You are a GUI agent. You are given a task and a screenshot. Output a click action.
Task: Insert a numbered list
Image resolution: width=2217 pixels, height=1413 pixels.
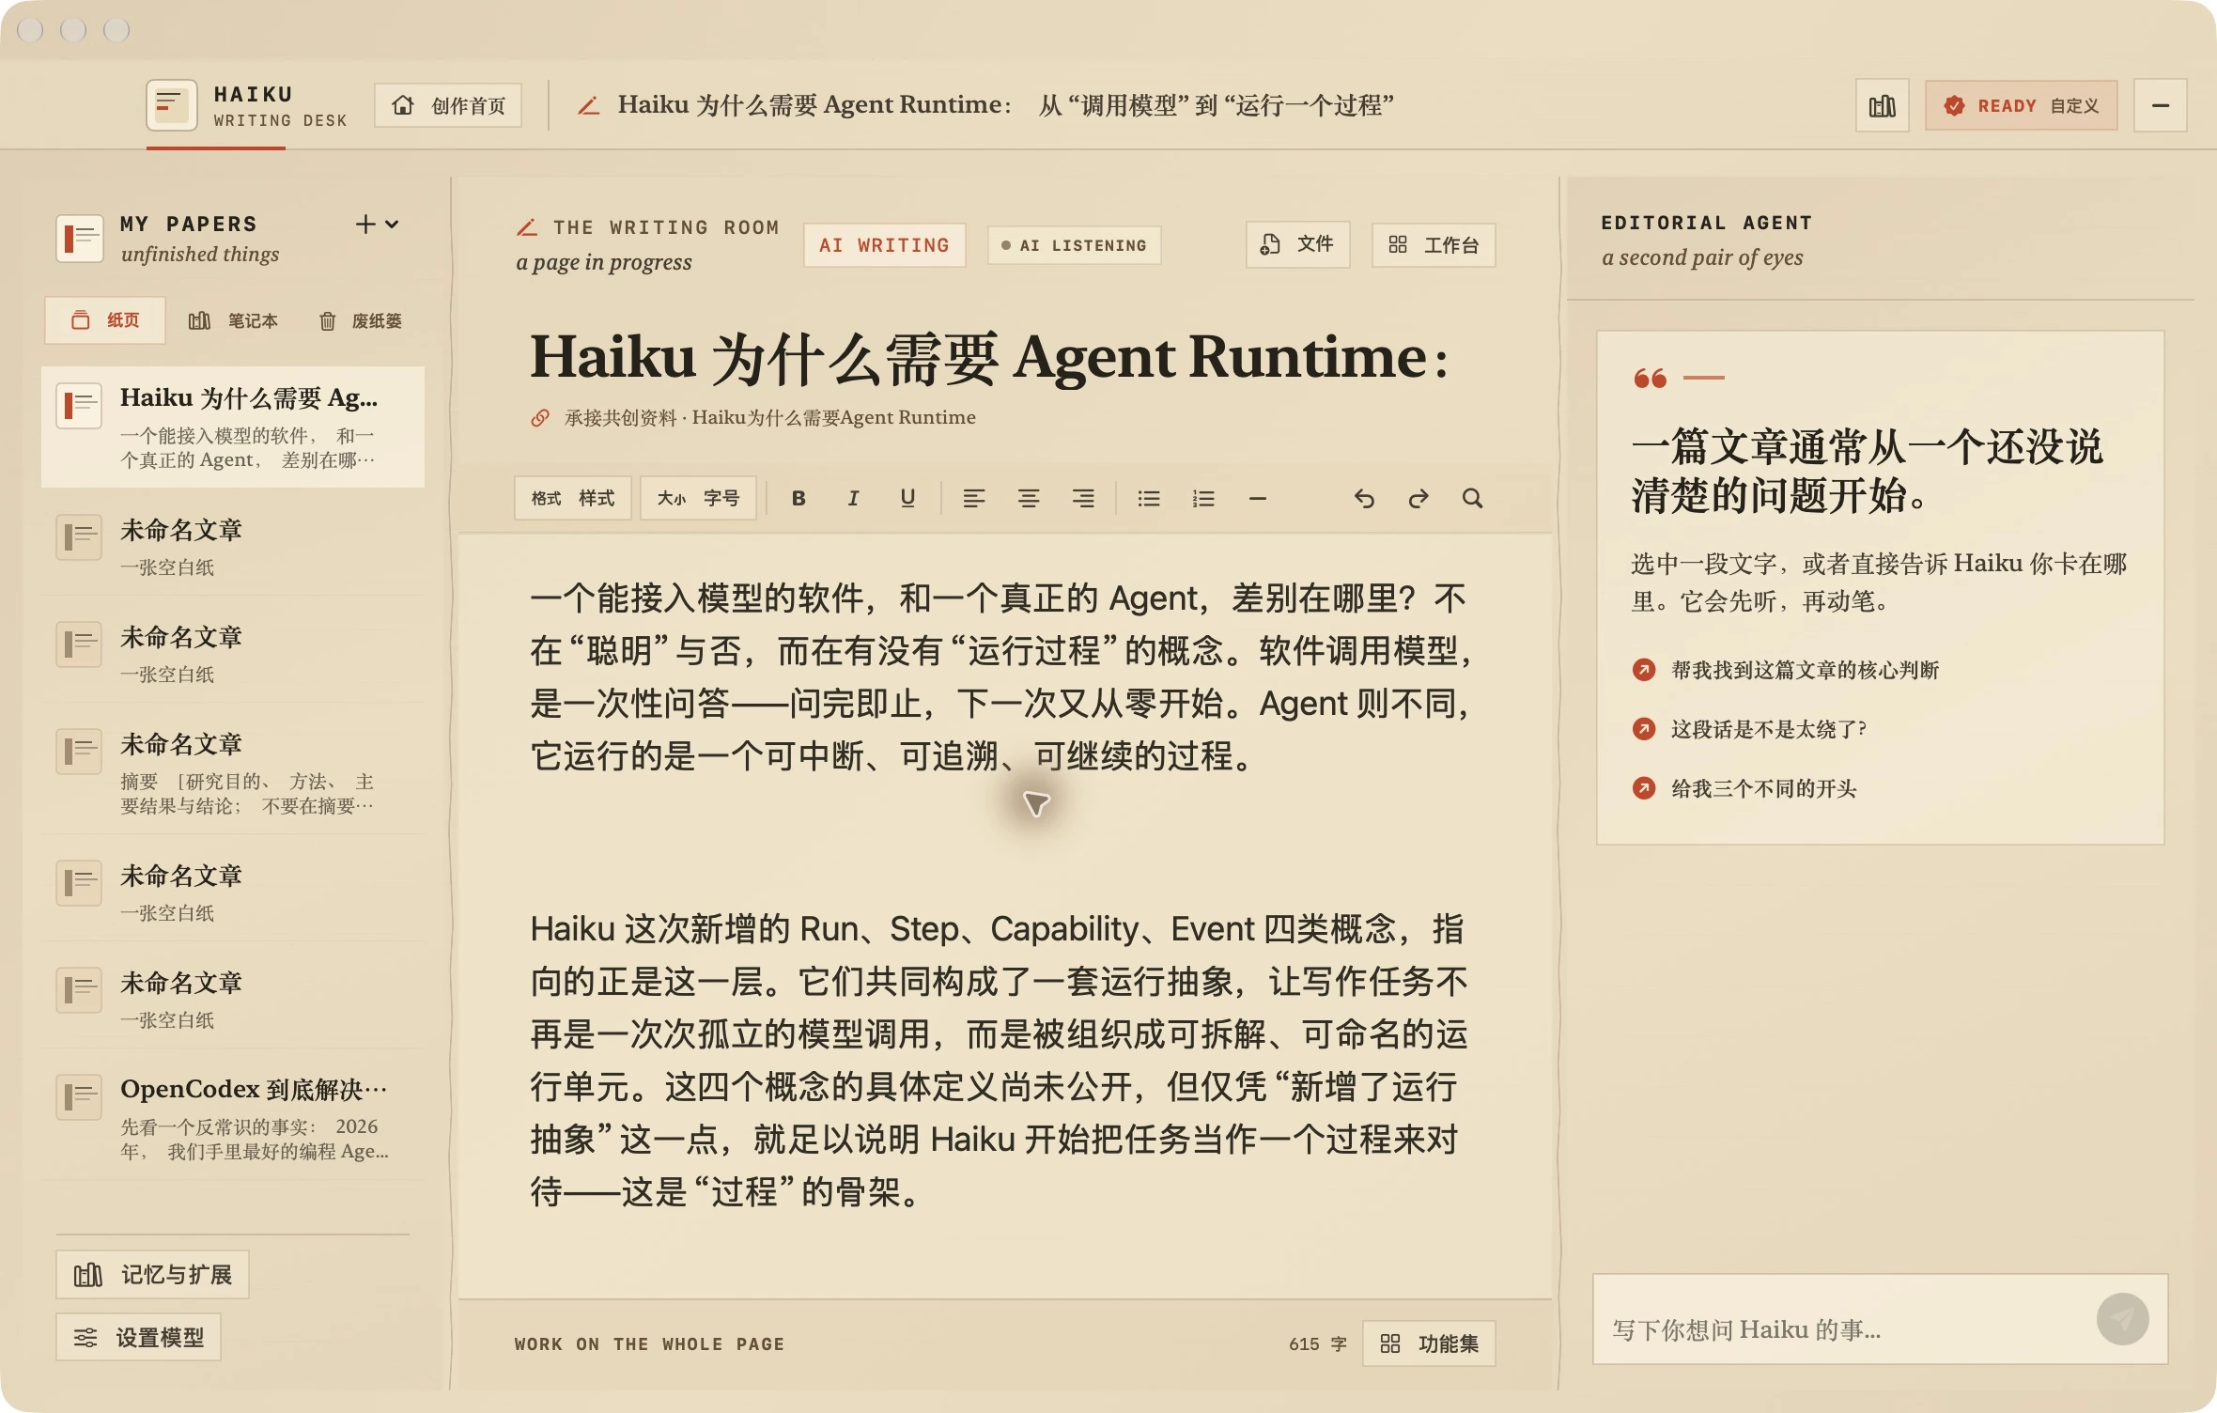pos(1203,498)
